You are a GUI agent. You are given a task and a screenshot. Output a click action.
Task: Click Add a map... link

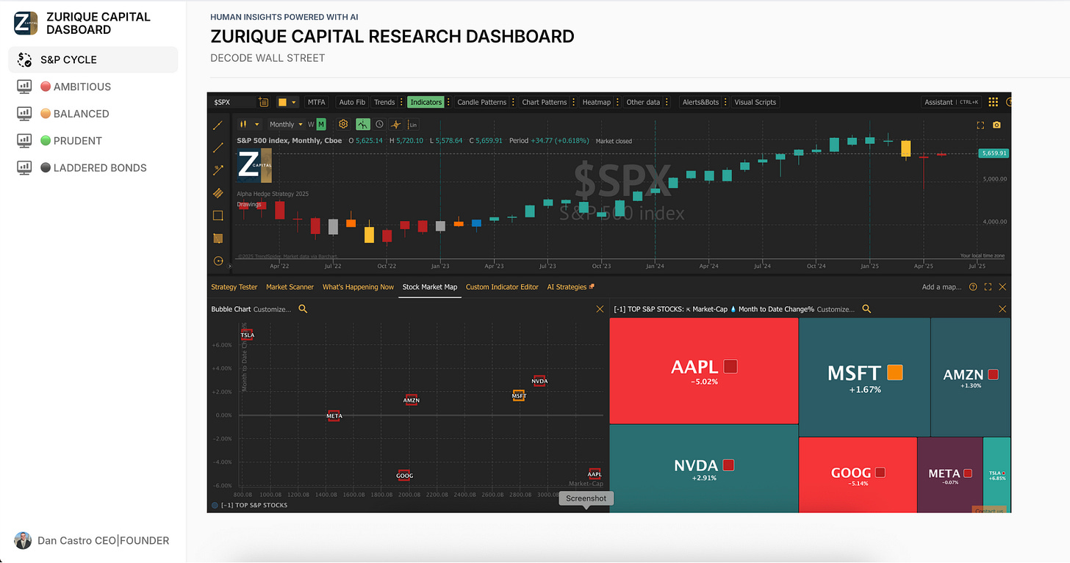click(941, 287)
